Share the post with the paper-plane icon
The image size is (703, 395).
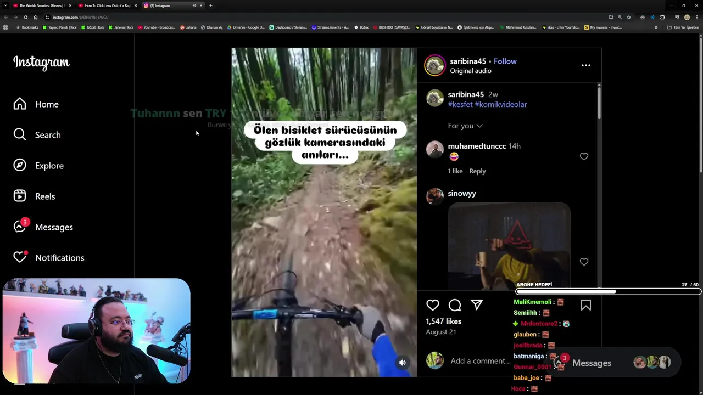click(x=477, y=305)
